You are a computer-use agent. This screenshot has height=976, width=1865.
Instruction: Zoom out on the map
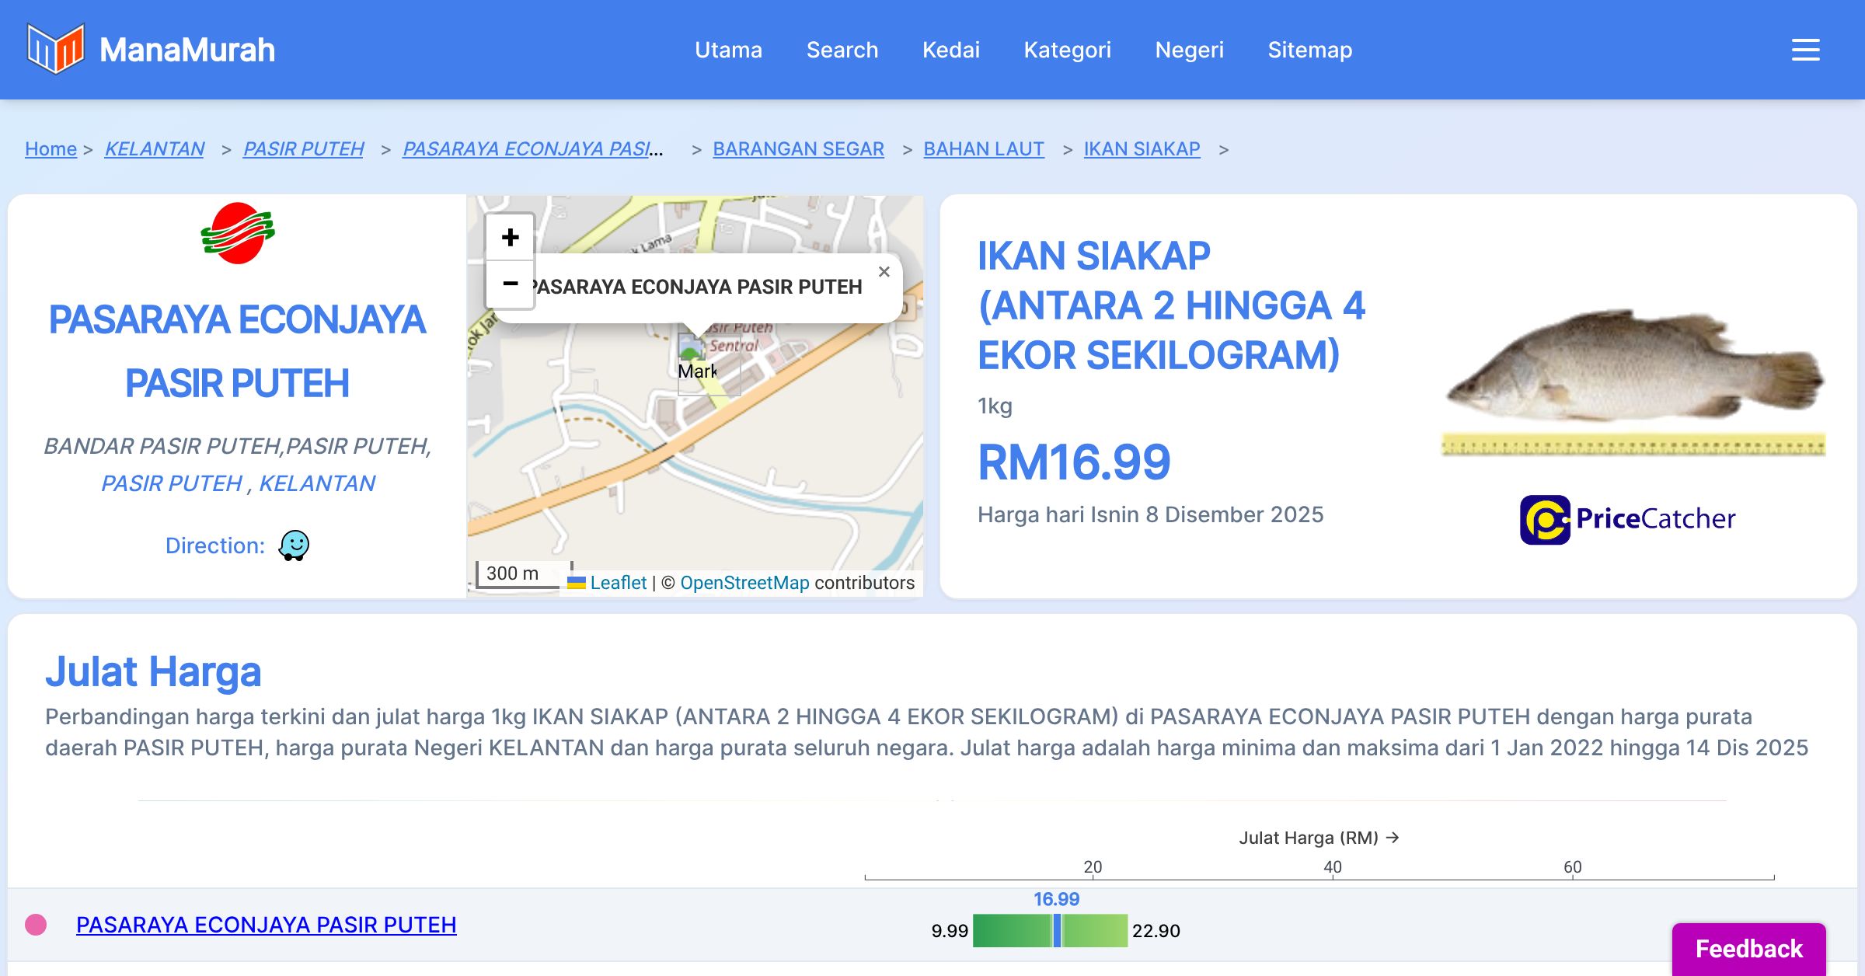(x=510, y=284)
